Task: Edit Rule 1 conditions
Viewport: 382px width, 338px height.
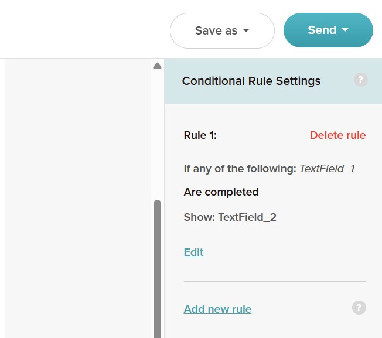Action: (x=193, y=252)
